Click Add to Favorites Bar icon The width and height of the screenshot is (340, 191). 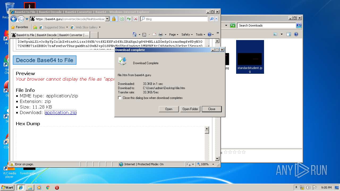[35, 27]
